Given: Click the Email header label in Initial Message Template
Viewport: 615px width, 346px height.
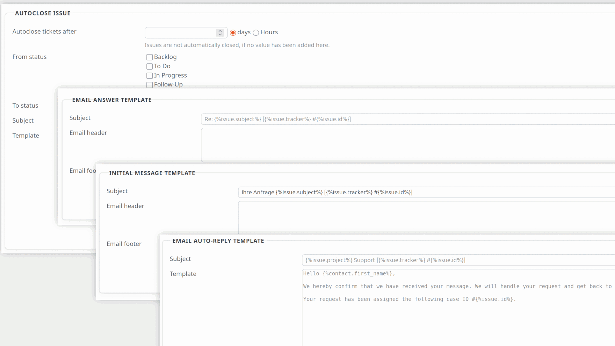Looking at the screenshot, I should [125, 206].
